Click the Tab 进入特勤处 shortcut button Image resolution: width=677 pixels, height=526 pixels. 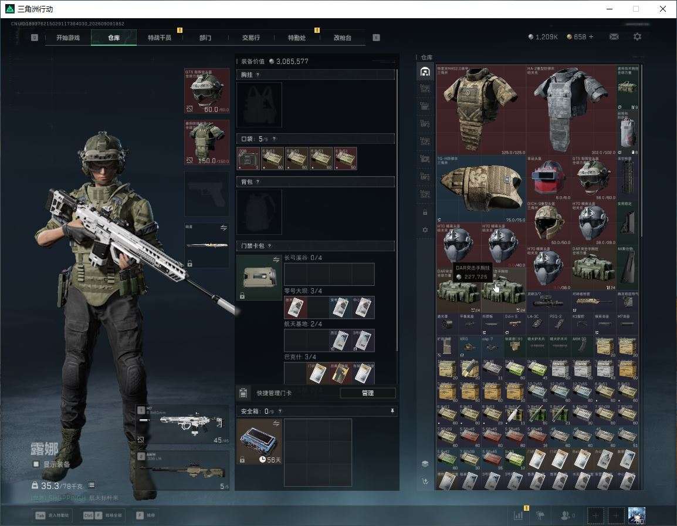click(52, 515)
